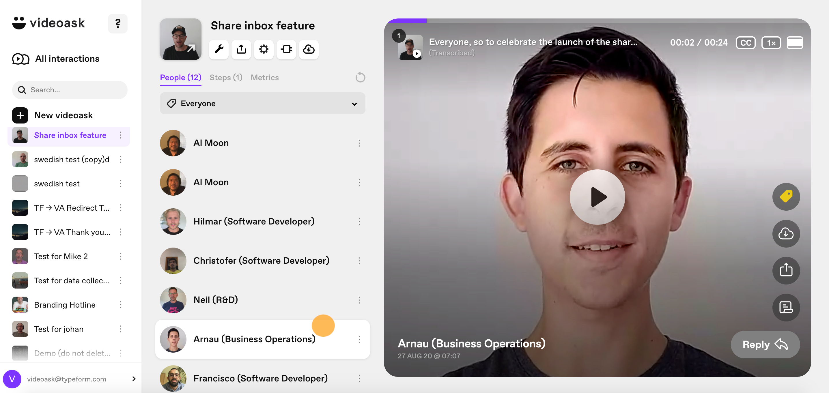The image size is (829, 393).
Task: Toggle closed captions CC
Action: pos(746,42)
